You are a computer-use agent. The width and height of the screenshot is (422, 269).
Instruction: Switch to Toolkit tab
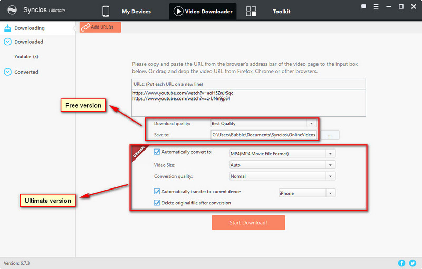268,11
